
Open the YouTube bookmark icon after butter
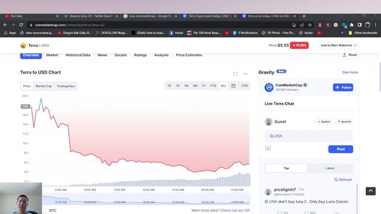pos(319,33)
